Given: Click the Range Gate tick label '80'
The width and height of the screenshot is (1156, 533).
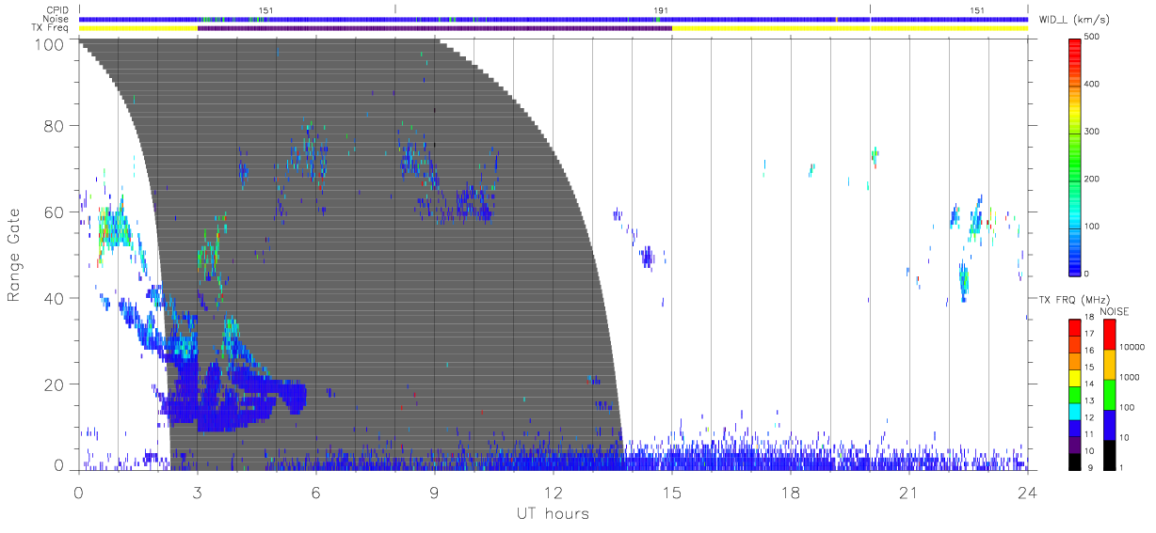Looking at the screenshot, I should point(54,125).
